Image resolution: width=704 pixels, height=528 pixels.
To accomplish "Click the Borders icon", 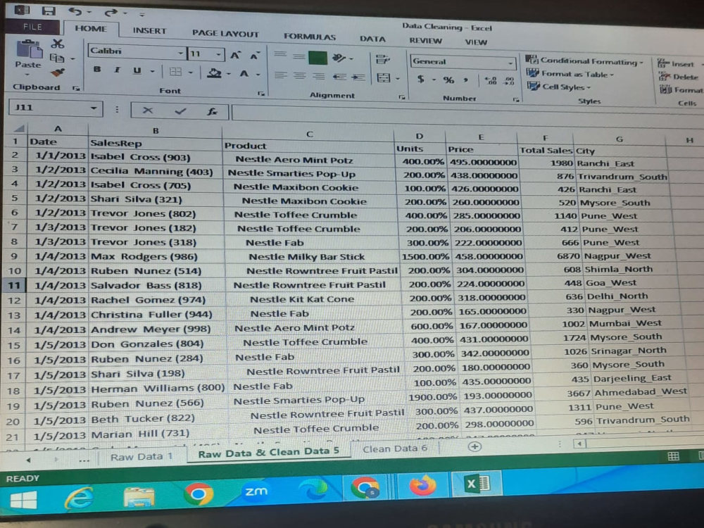I will (x=175, y=72).
